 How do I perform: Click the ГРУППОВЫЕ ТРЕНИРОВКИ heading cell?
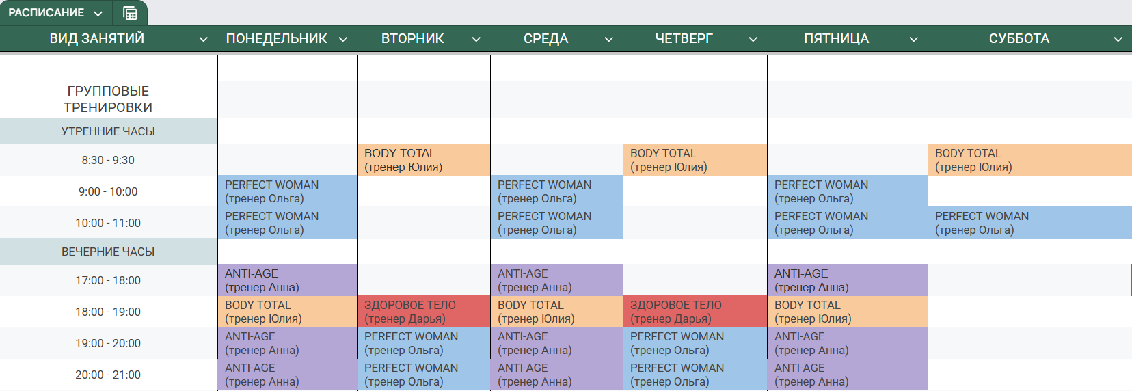tap(109, 99)
